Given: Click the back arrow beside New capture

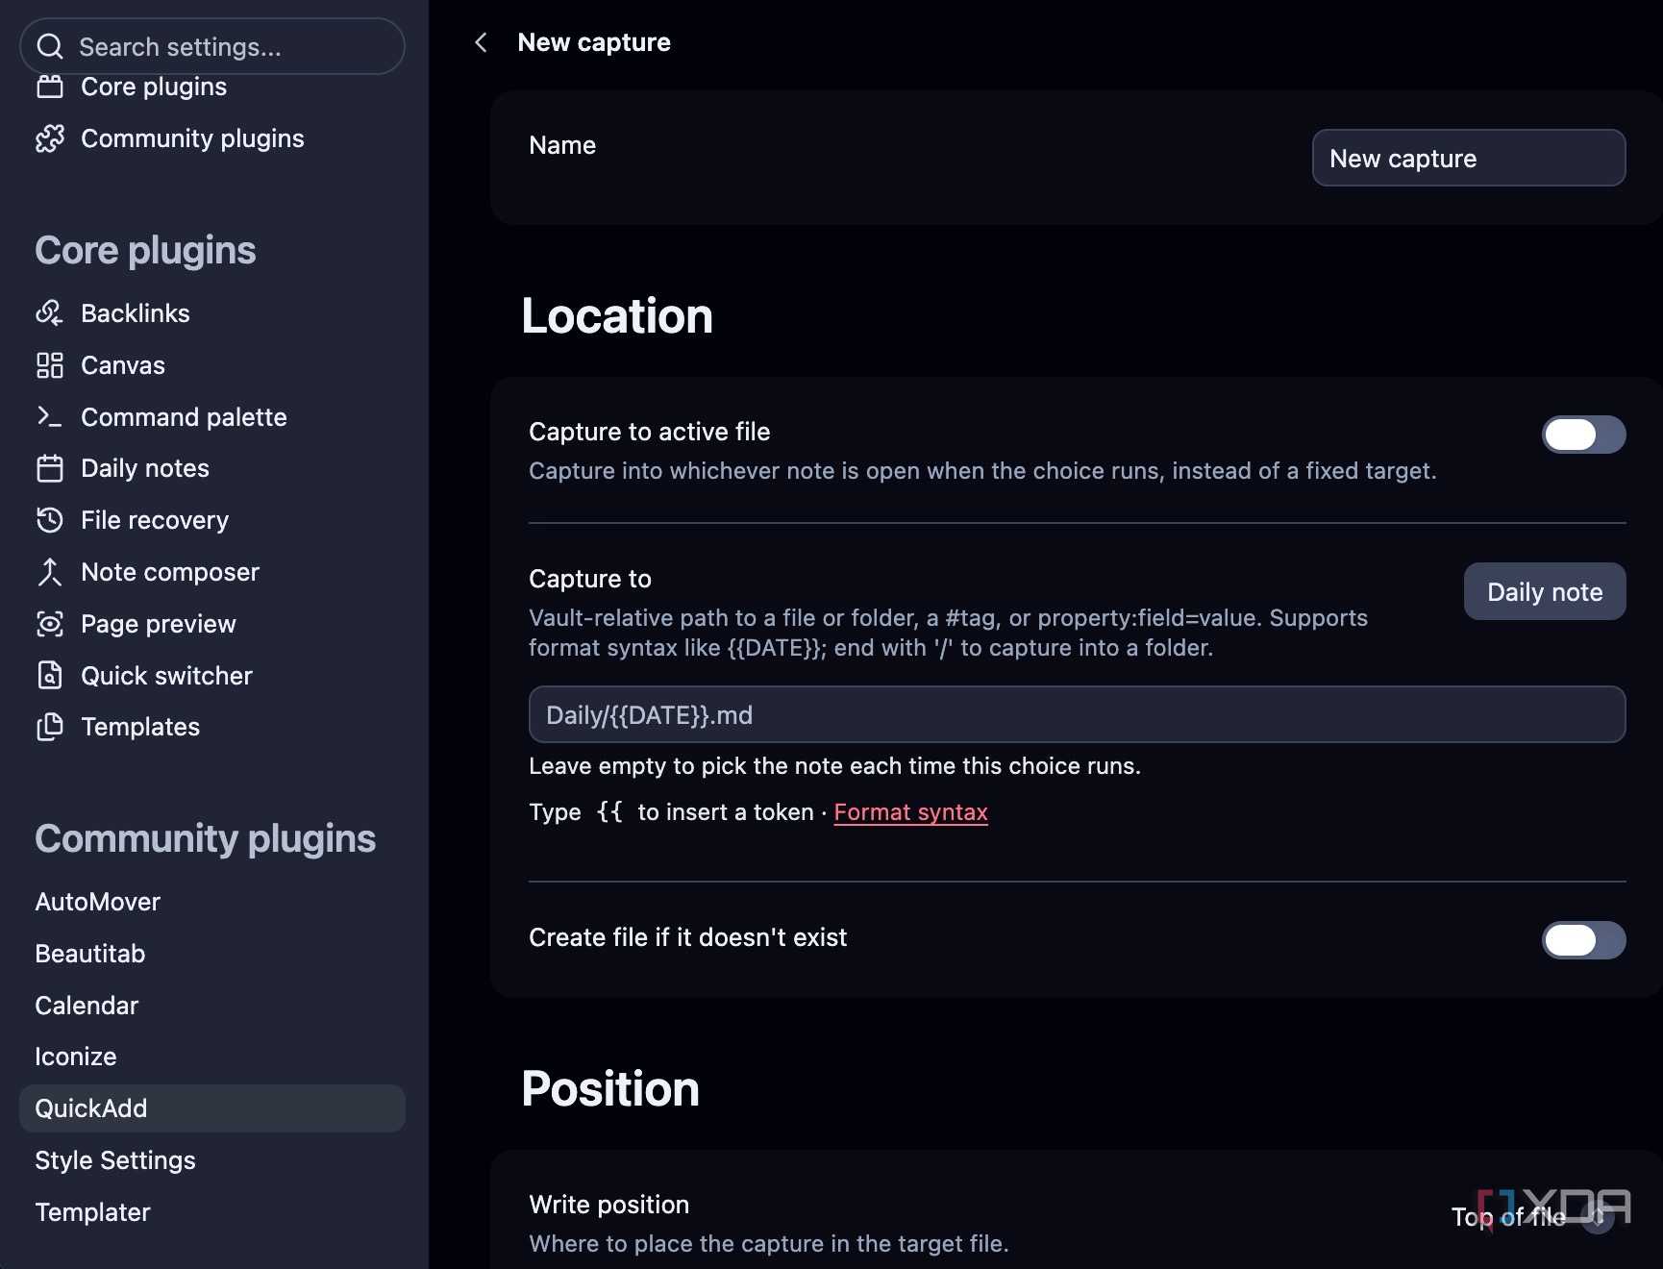Looking at the screenshot, I should (x=481, y=42).
